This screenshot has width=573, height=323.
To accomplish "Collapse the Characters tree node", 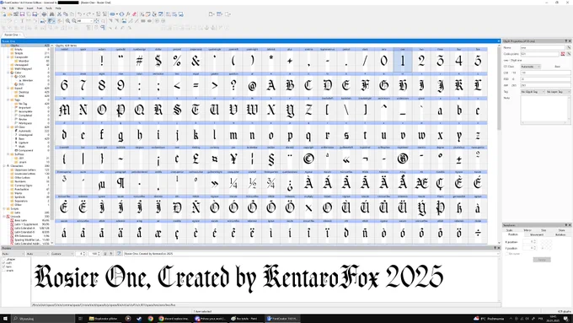I will [x=4, y=165].
